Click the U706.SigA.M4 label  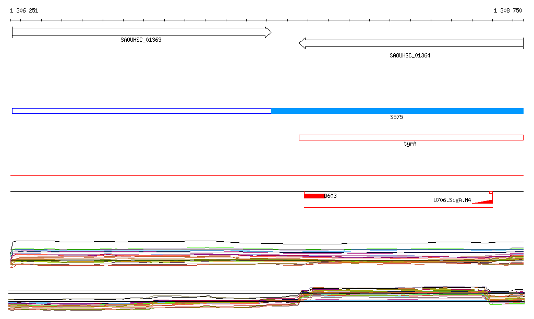pyautogui.click(x=452, y=200)
